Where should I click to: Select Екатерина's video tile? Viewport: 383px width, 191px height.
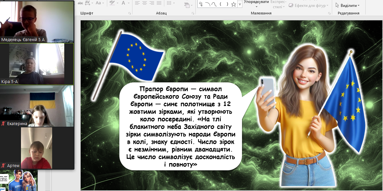pos(37,106)
